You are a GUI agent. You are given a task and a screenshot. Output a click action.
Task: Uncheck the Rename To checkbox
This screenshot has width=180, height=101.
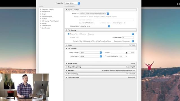69,34
